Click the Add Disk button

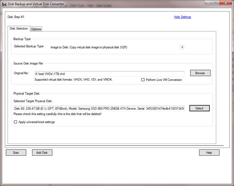click(42, 152)
